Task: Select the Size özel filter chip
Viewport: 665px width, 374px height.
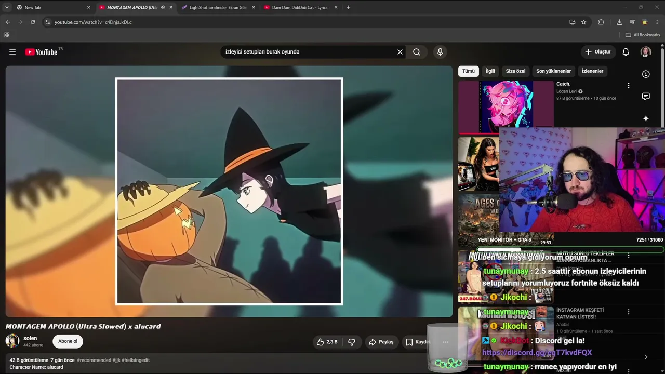Action: pos(515,71)
